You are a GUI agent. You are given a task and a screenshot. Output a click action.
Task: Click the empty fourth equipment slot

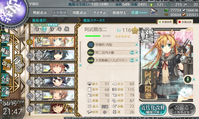click(111, 68)
